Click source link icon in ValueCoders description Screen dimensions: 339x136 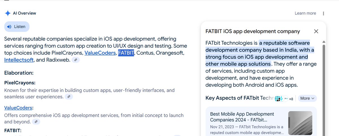(x=36, y=122)
